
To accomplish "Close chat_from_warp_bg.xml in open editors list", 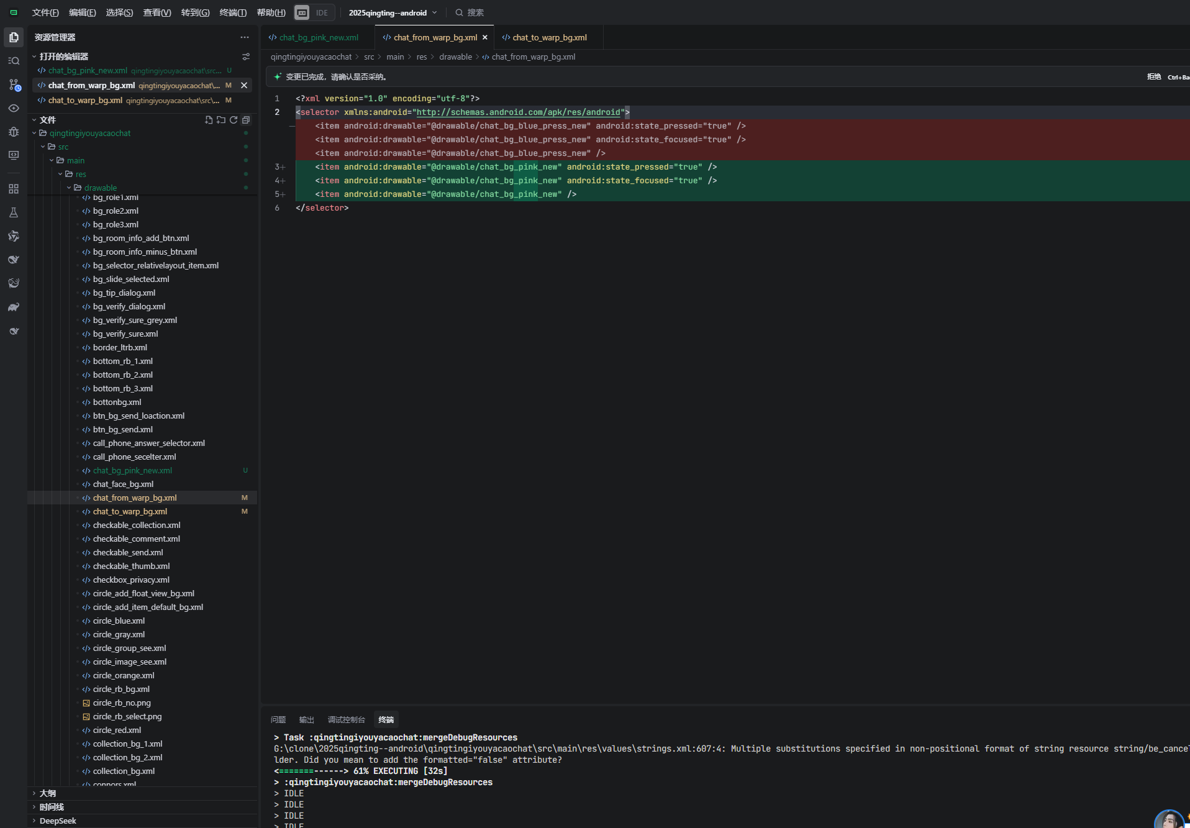I will click(x=244, y=85).
